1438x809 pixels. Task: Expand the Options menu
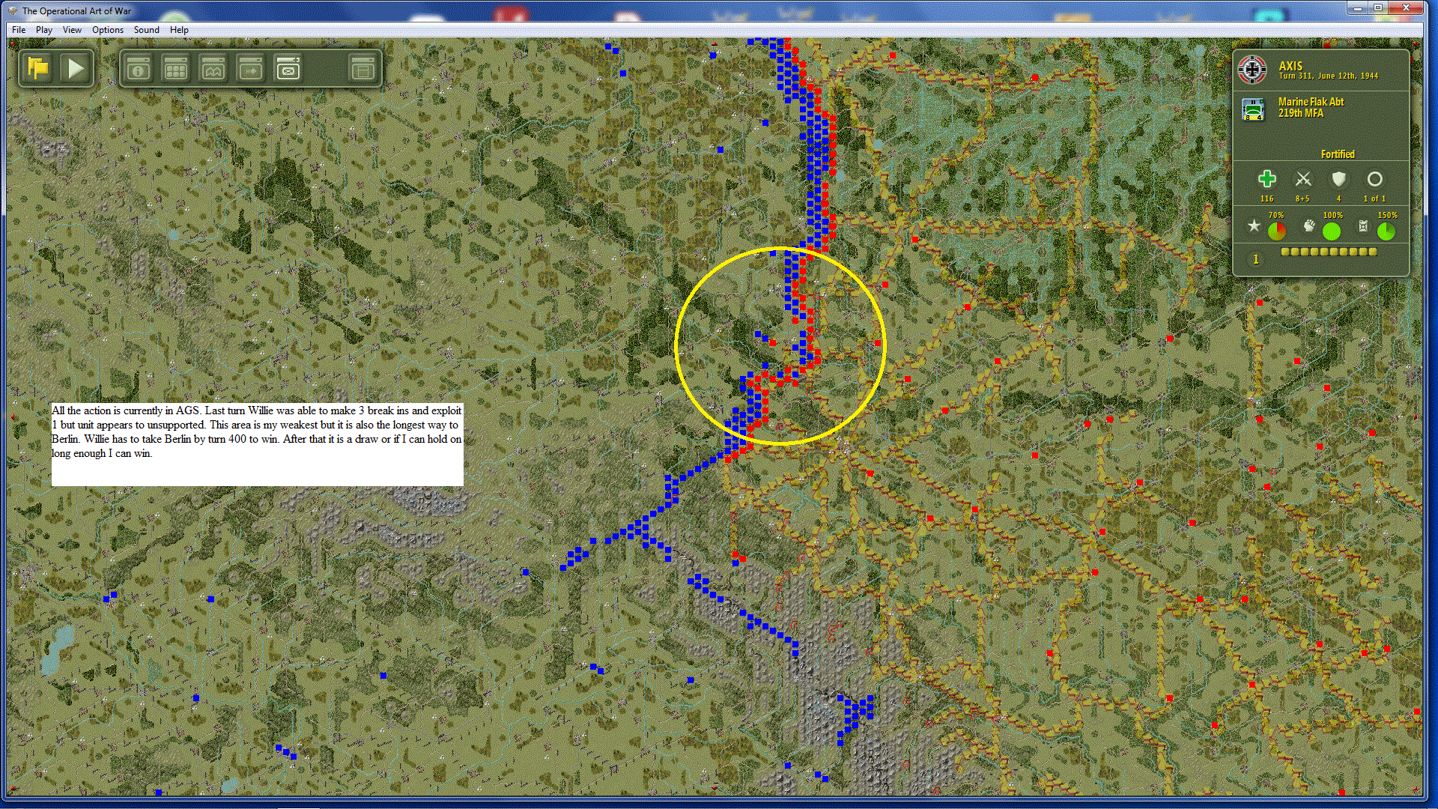108,30
